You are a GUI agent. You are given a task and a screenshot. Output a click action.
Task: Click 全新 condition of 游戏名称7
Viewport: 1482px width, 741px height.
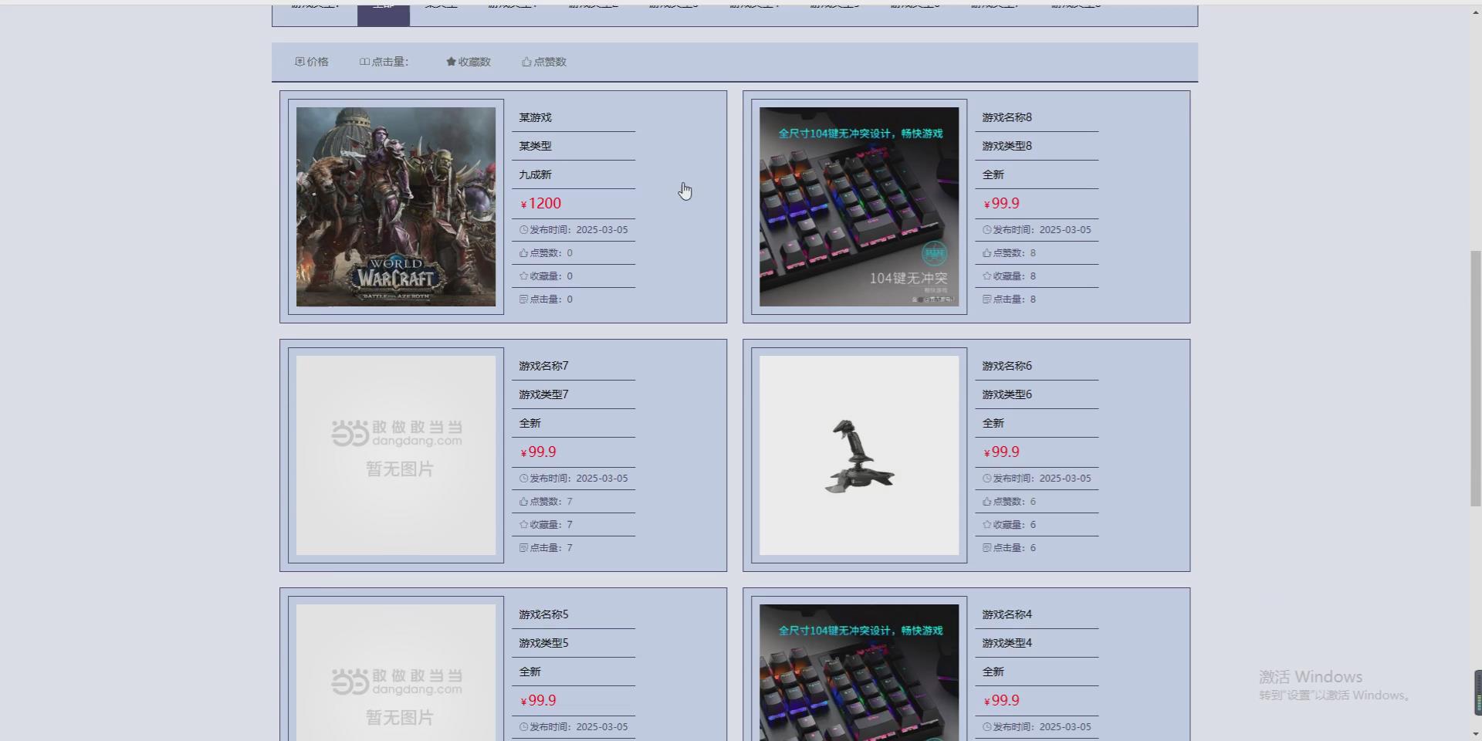[530, 423]
